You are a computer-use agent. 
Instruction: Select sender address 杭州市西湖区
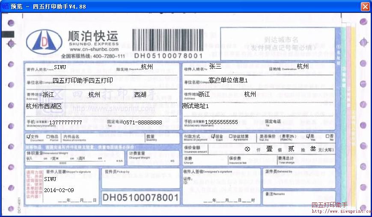click(x=44, y=106)
